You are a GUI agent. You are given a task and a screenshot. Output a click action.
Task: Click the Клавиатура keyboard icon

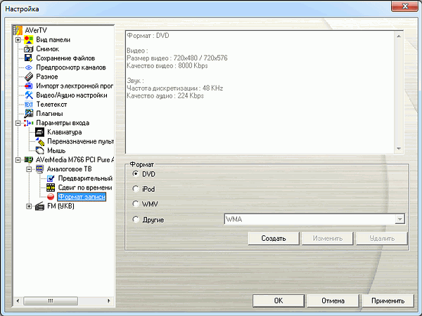(40, 132)
